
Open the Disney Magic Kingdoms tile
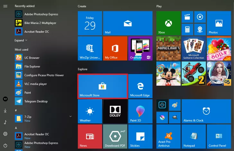pos(168,73)
